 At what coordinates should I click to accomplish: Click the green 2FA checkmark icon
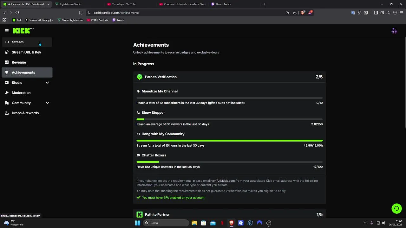[x=138, y=198]
